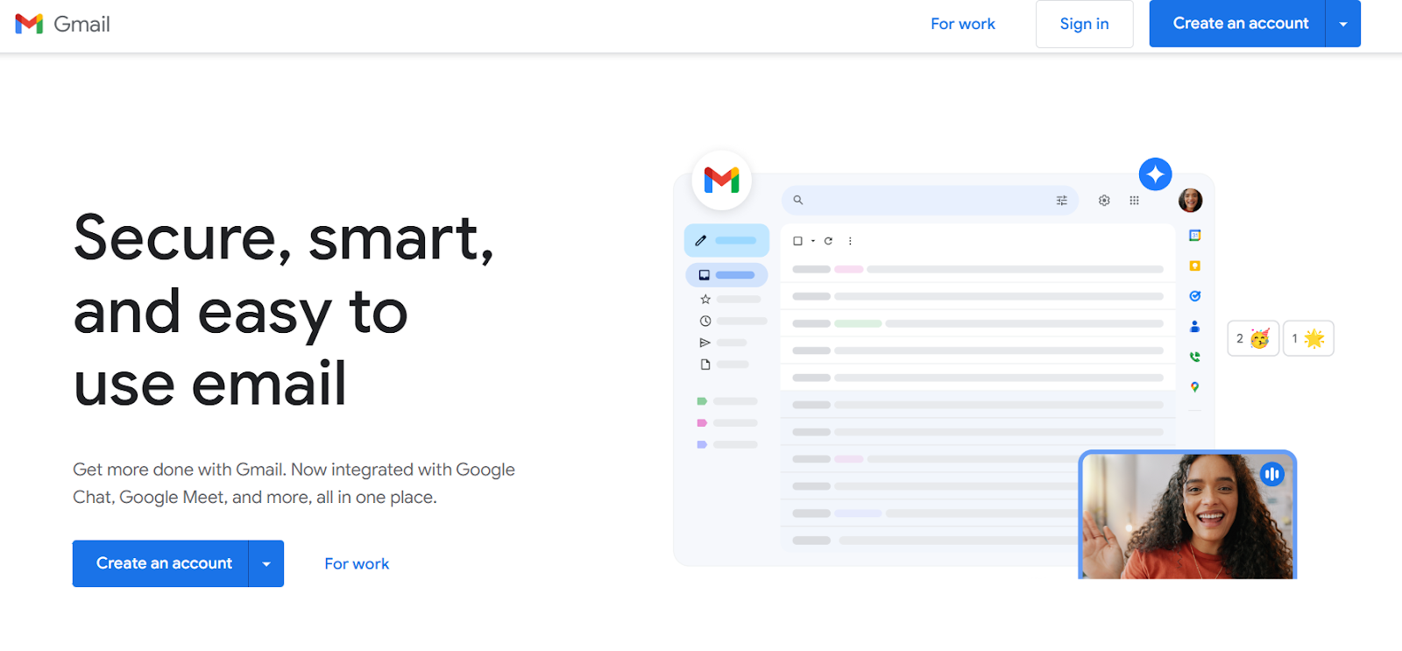
Task: Expand the small arrow beside select-all checkbox
Action: pos(813,241)
